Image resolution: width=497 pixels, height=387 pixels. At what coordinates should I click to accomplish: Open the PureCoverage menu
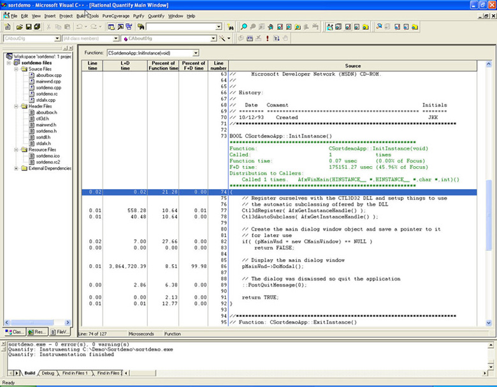[x=115, y=15]
